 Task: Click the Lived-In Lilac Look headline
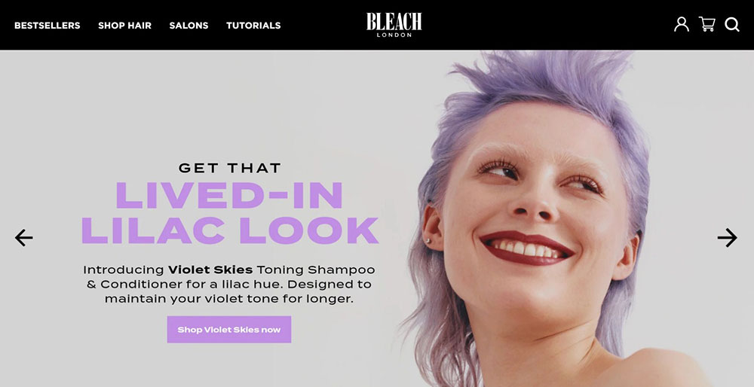(229, 213)
